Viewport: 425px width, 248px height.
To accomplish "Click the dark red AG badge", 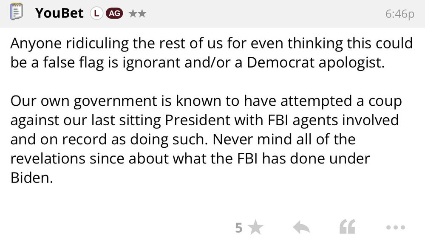I will (114, 14).
